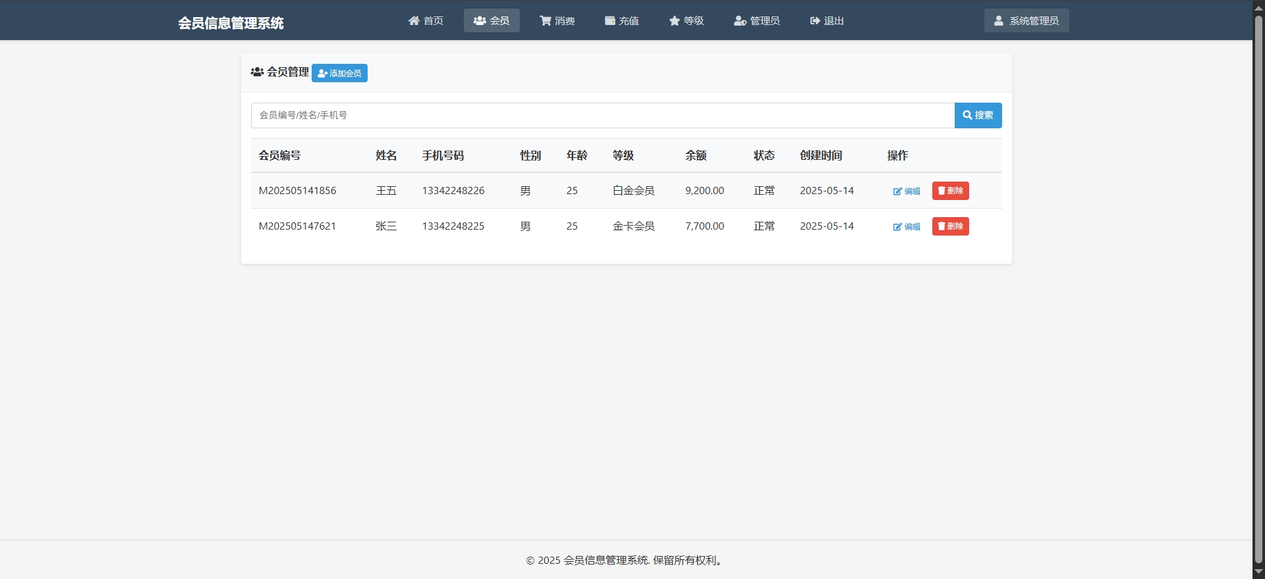Screen dimensions: 1265x579
Task: Open the 充值 recharge menu item
Action: (x=622, y=20)
